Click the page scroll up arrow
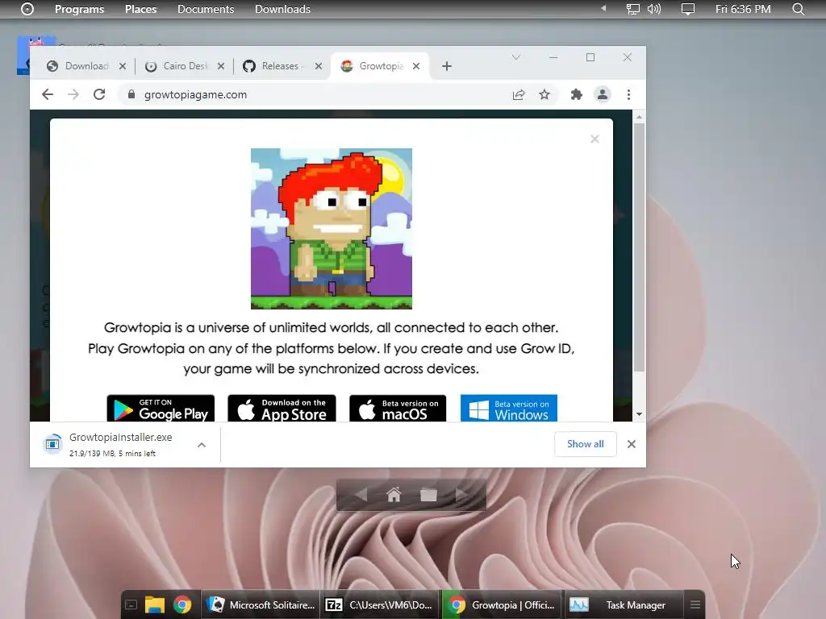This screenshot has width=826, height=619. (x=639, y=116)
